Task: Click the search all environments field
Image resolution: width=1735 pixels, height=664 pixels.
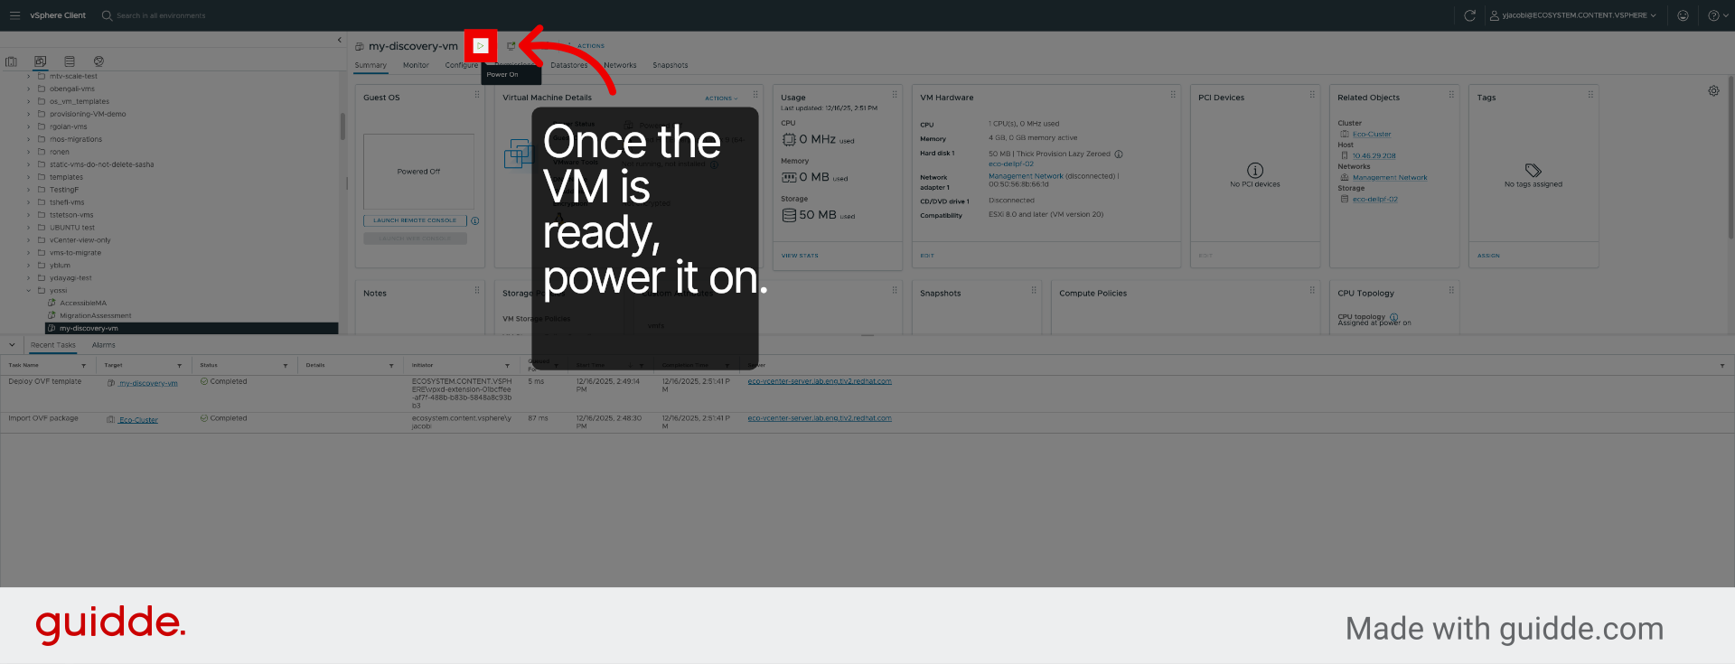Action: point(161,15)
